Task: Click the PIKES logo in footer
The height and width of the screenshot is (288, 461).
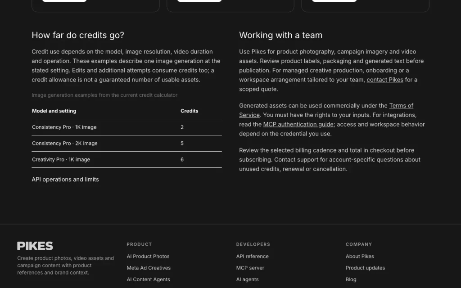Action: pos(35,246)
